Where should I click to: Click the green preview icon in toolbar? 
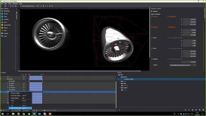(47, 6)
